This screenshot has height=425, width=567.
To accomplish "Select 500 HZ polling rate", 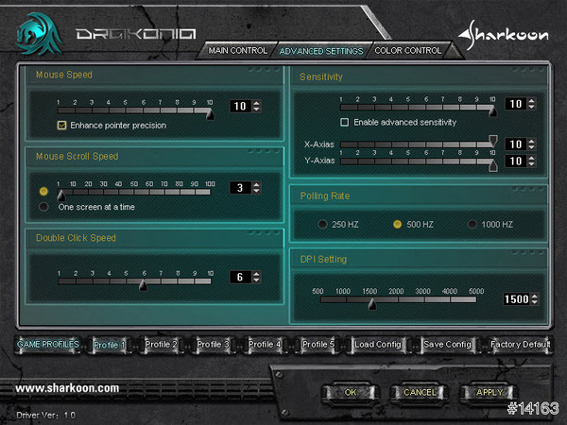I will point(397,225).
